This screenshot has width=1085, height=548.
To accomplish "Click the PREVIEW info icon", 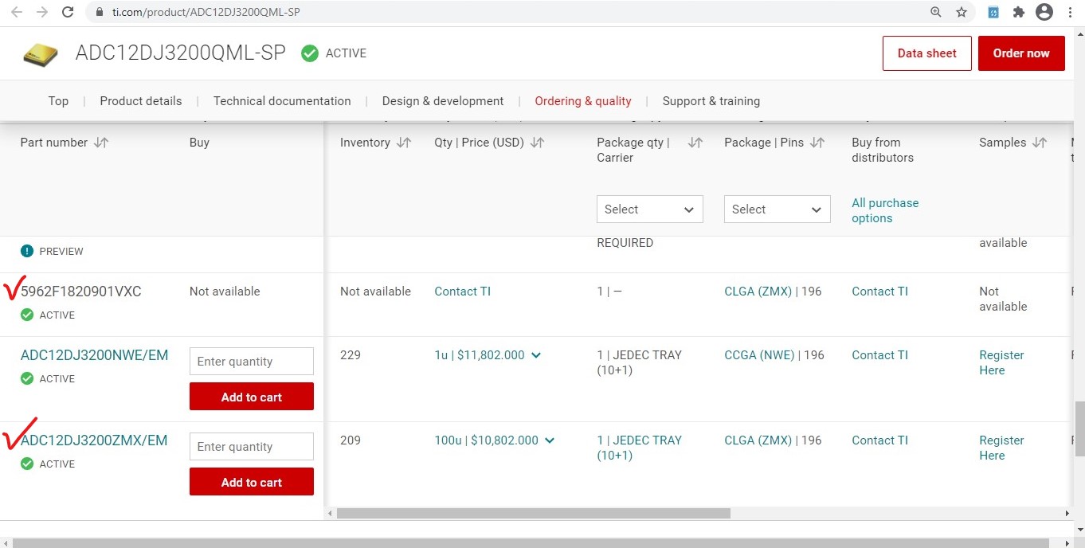I will [27, 251].
